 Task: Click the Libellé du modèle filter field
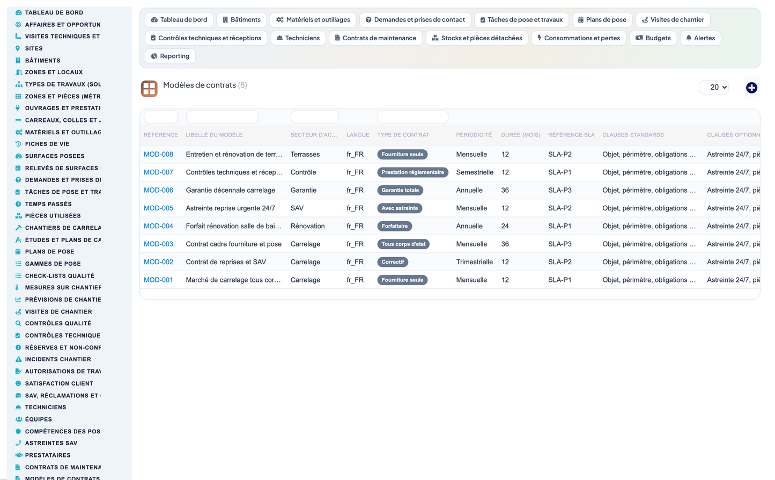pos(222,117)
